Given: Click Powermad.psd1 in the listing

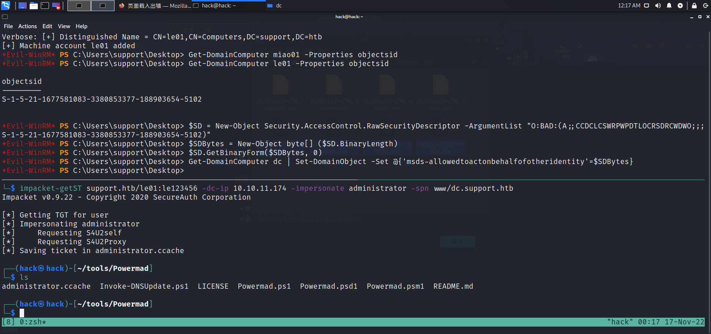Looking at the screenshot, I should (329, 286).
